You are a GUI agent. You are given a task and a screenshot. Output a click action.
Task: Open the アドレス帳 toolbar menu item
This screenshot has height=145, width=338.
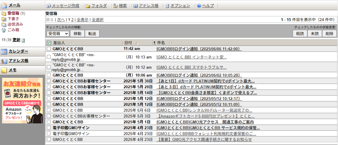tap(149, 6)
